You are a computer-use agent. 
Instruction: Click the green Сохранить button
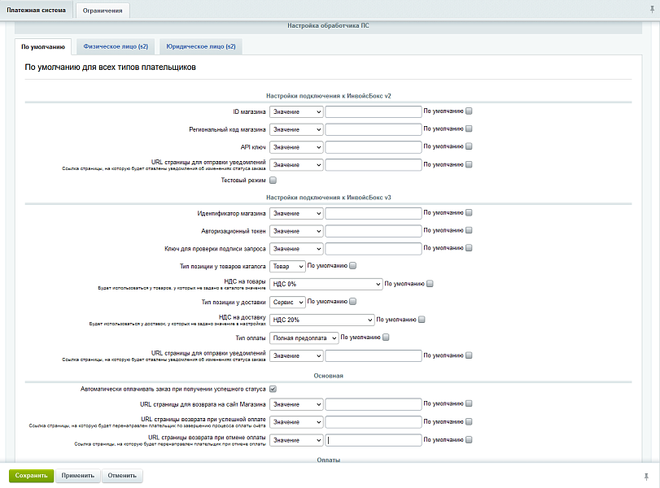31,476
